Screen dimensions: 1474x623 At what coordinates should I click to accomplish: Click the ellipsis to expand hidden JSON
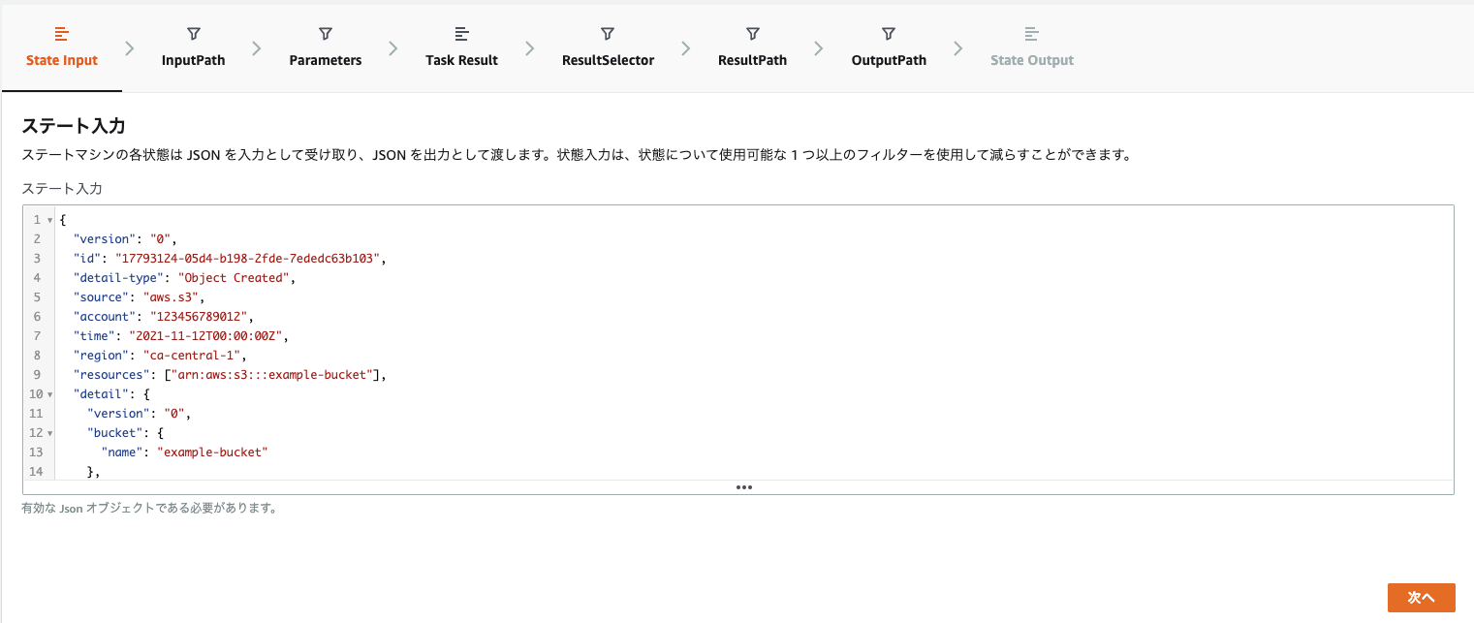click(744, 487)
